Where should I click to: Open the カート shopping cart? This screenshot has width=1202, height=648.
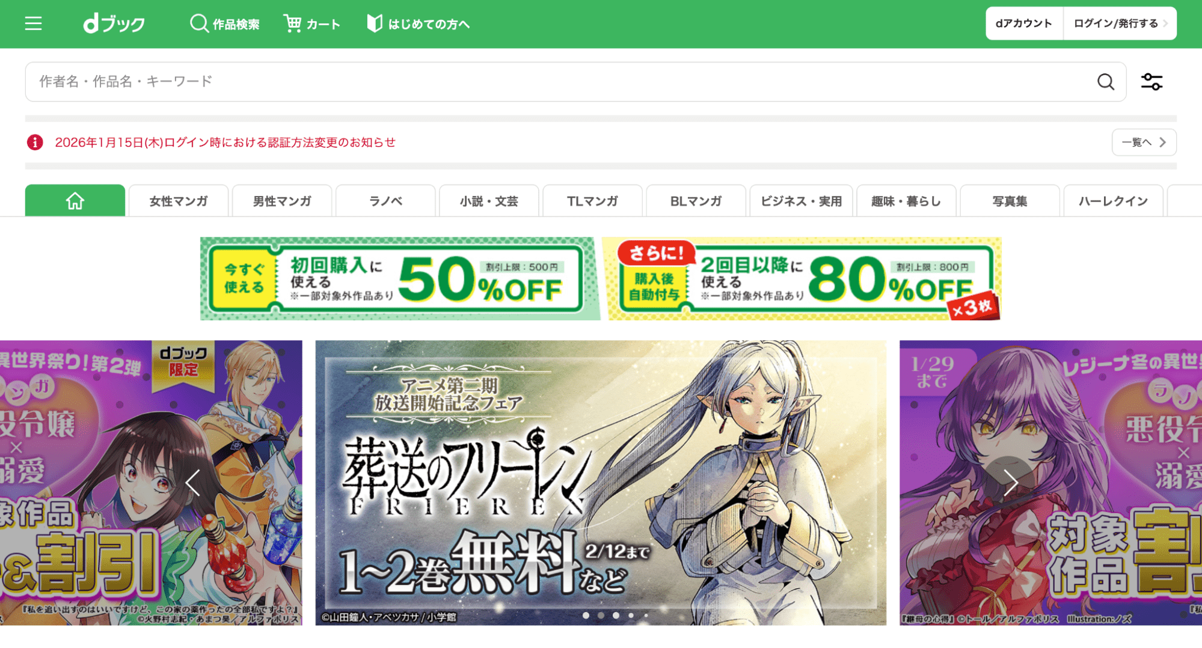(311, 23)
